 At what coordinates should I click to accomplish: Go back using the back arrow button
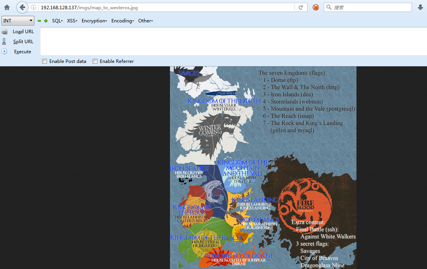[22, 7]
